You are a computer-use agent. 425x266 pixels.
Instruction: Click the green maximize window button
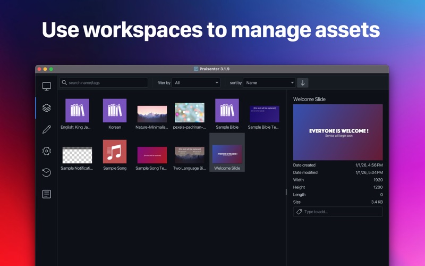tap(51, 69)
